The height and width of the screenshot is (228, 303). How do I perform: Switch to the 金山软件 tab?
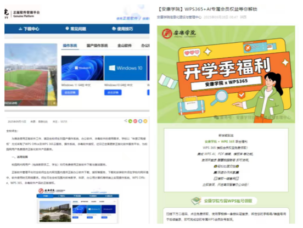coord(125,46)
